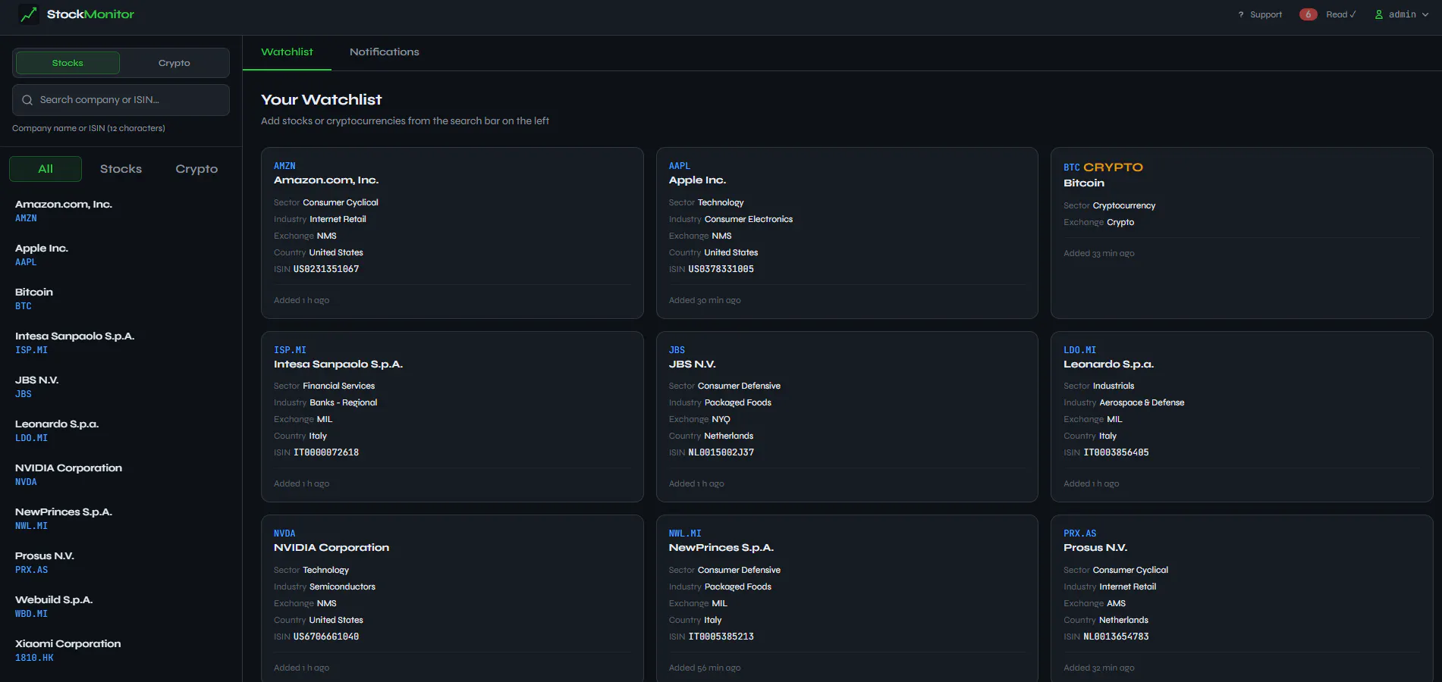Mark notifications as Read
The height and width of the screenshot is (682, 1442).
[x=1341, y=14]
